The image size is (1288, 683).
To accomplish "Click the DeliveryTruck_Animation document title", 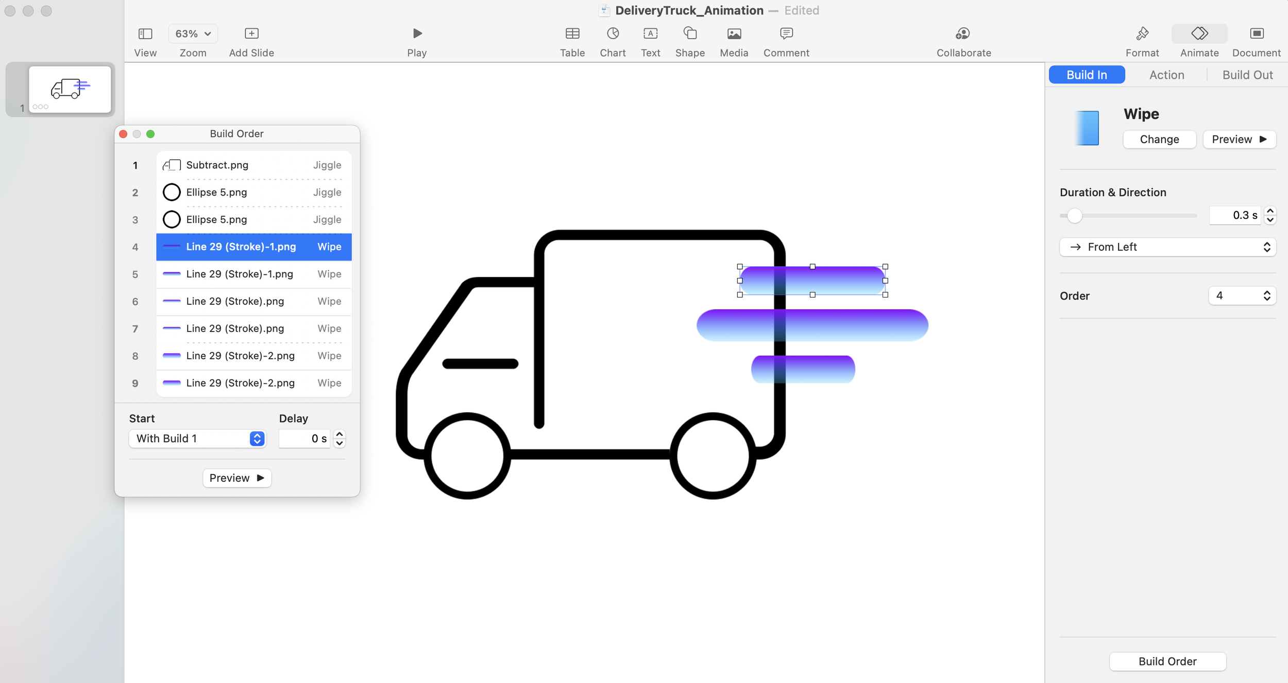I will [689, 10].
